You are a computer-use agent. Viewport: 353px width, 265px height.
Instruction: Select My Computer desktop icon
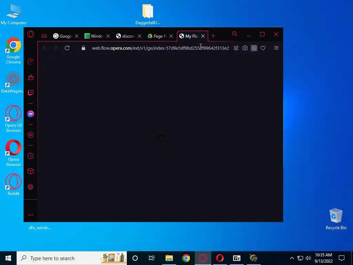[13, 14]
